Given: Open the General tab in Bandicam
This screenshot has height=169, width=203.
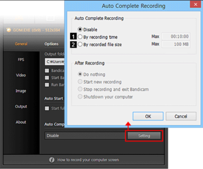Looking at the screenshot, I should click(21, 44).
